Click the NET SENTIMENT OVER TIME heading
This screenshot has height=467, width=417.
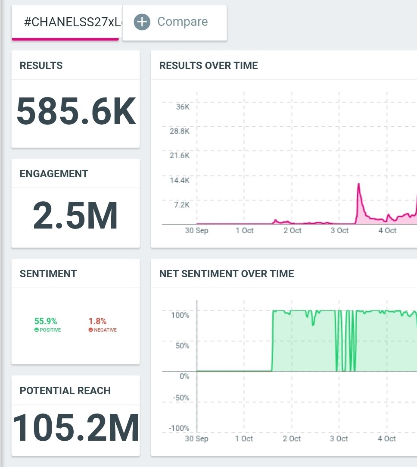click(227, 274)
